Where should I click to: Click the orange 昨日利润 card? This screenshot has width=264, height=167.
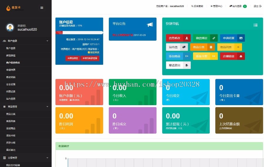(x=79, y=120)
